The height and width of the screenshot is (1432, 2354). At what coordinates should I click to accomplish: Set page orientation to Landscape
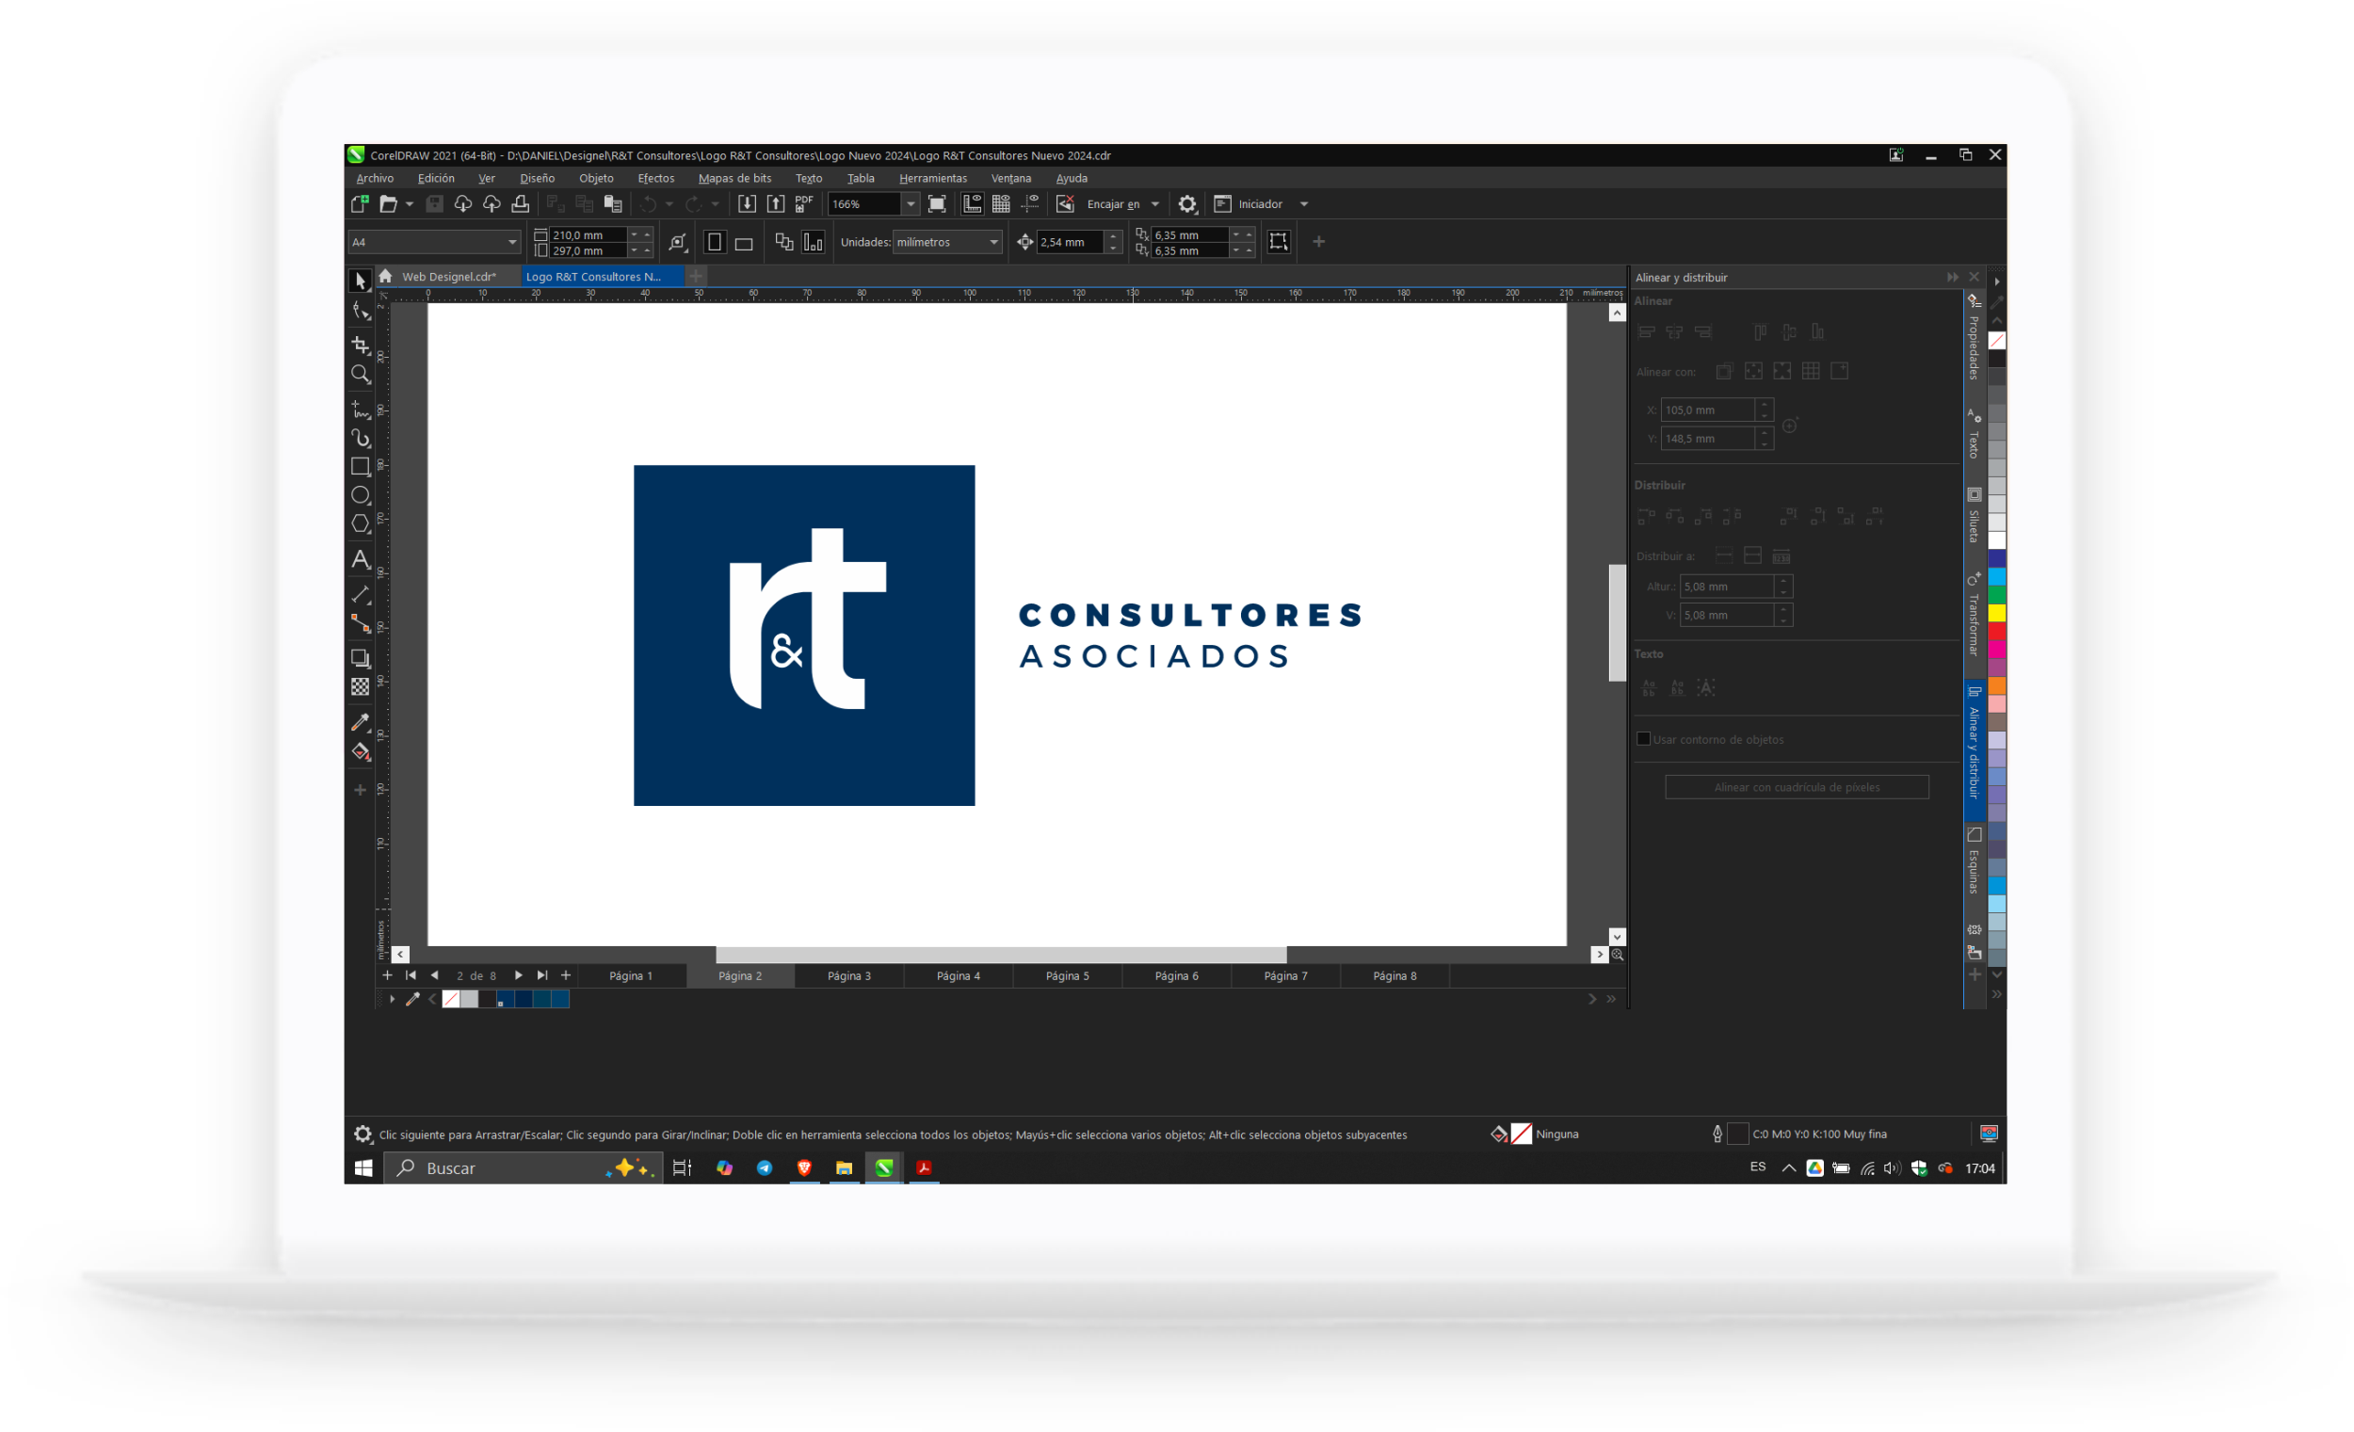coord(744,243)
